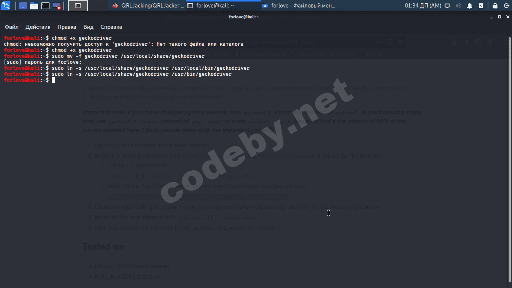The width and height of the screenshot is (512, 288).
Task: Maximize the terminal window
Action: (x=500, y=17)
